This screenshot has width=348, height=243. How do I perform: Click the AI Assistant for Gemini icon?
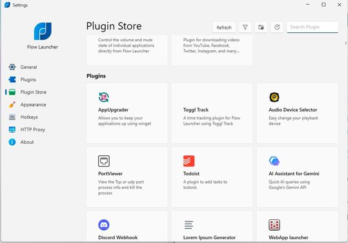[x=274, y=161]
